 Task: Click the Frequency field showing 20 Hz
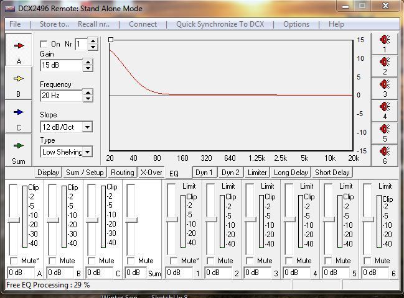pos(60,96)
